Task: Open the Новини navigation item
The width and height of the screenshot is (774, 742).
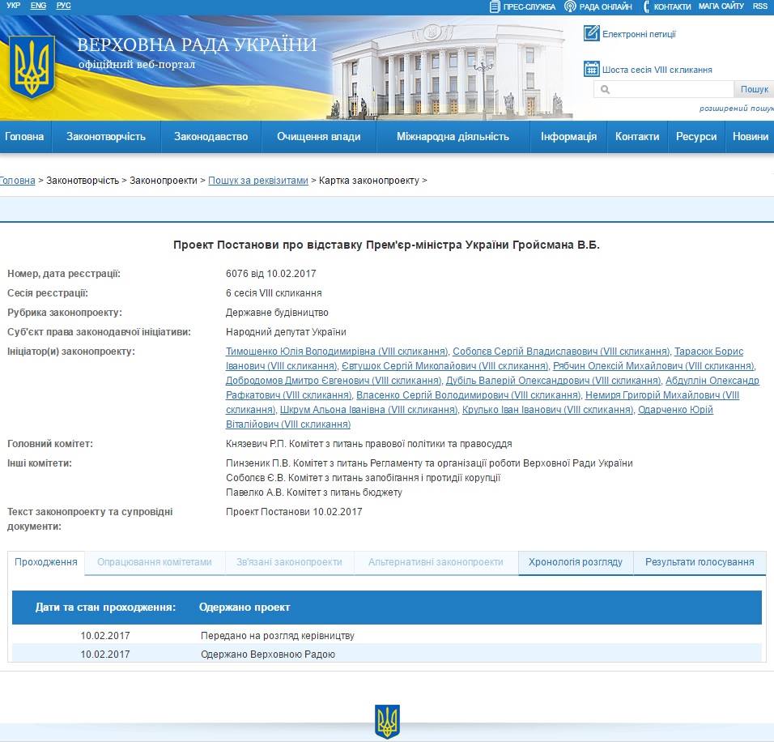Action: point(750,136)
